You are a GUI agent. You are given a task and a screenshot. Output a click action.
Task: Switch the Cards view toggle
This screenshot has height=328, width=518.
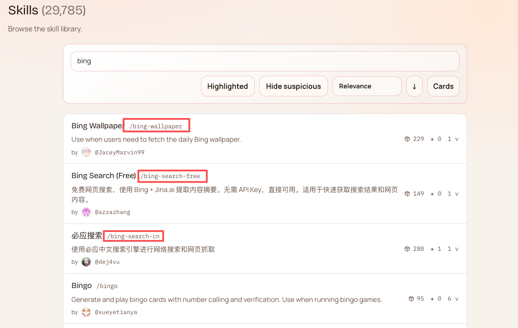(x=443, y=86)
